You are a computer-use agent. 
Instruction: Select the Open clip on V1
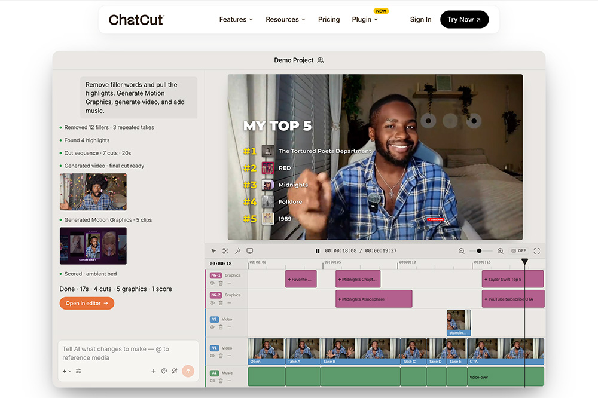[266, 351]
